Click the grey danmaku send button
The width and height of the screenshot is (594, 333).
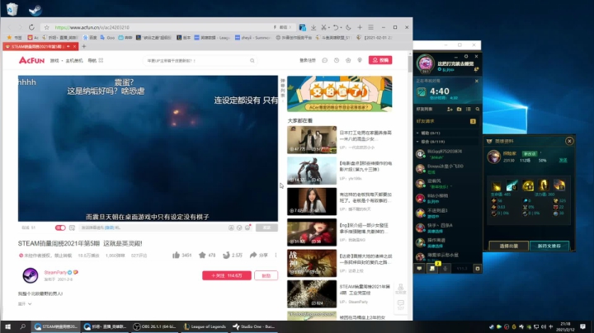point(266,227)
